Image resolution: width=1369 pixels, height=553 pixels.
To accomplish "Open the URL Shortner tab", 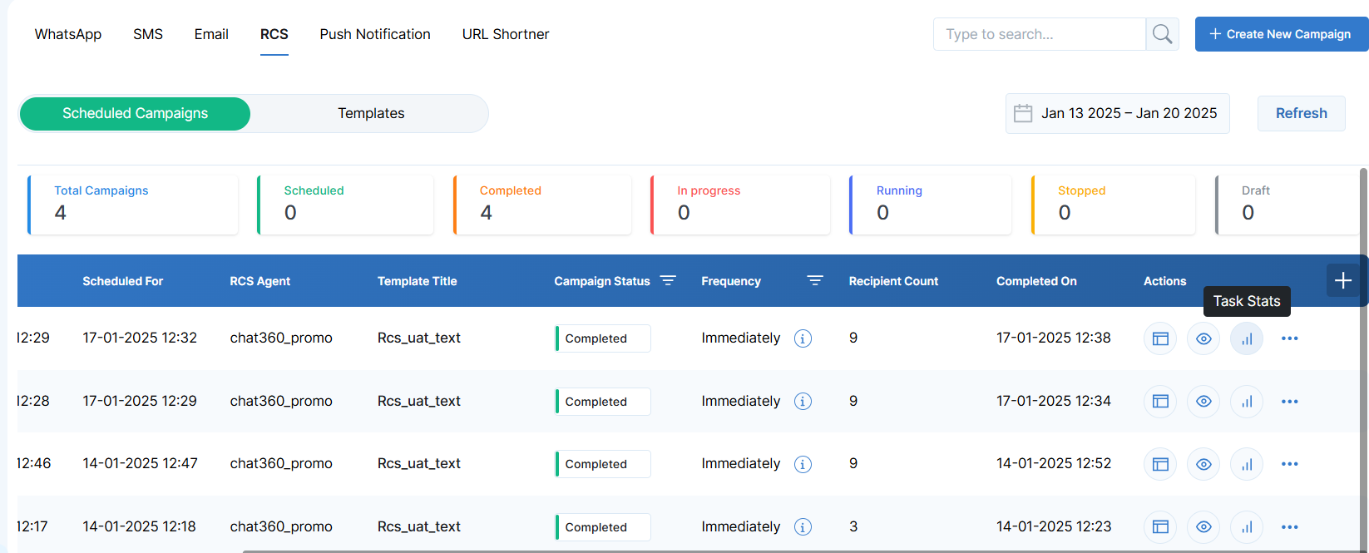I will coord(506,34).
